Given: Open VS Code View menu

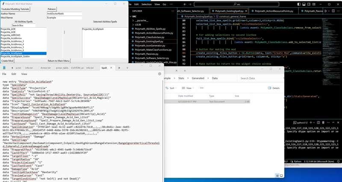Looking at the screenshot, I should coord(157,4).
